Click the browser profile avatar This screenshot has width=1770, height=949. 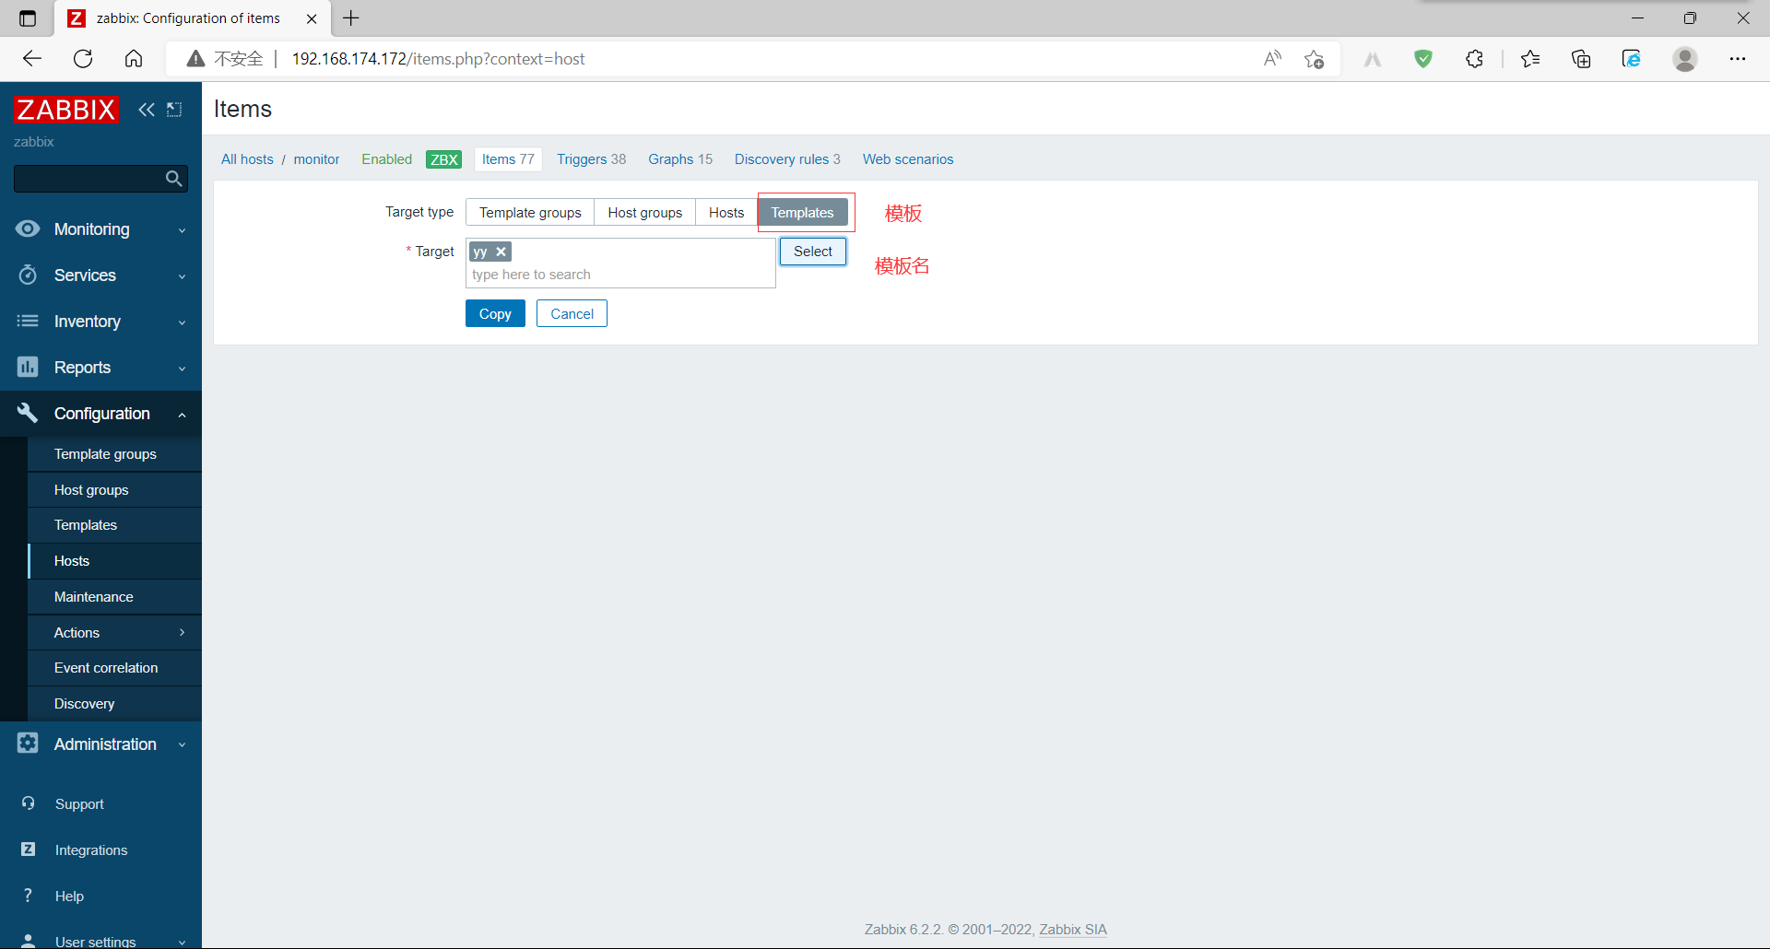point(1685,59)
